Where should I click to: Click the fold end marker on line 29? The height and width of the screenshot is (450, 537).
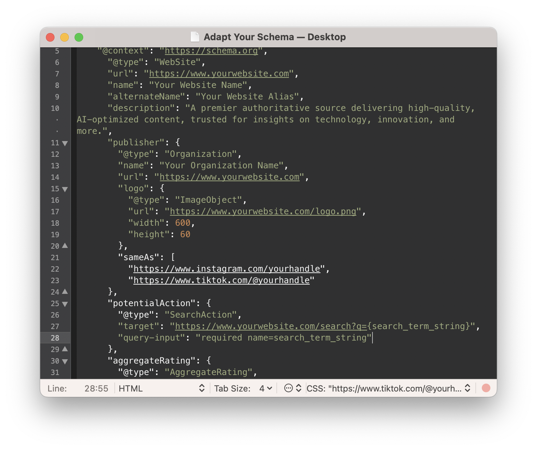click(x=65, y=349)
